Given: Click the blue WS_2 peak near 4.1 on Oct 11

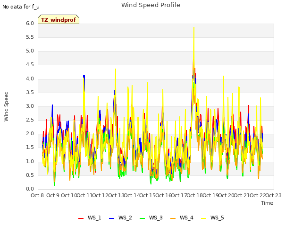Looking at the screenshot, I should pyautogui.click(x=84, y=76).
